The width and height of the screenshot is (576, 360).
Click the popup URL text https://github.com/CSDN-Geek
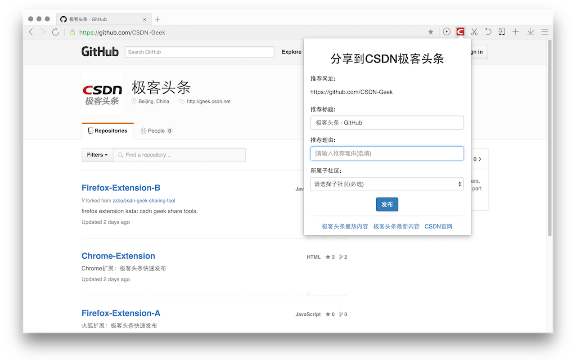click(351, 92)
